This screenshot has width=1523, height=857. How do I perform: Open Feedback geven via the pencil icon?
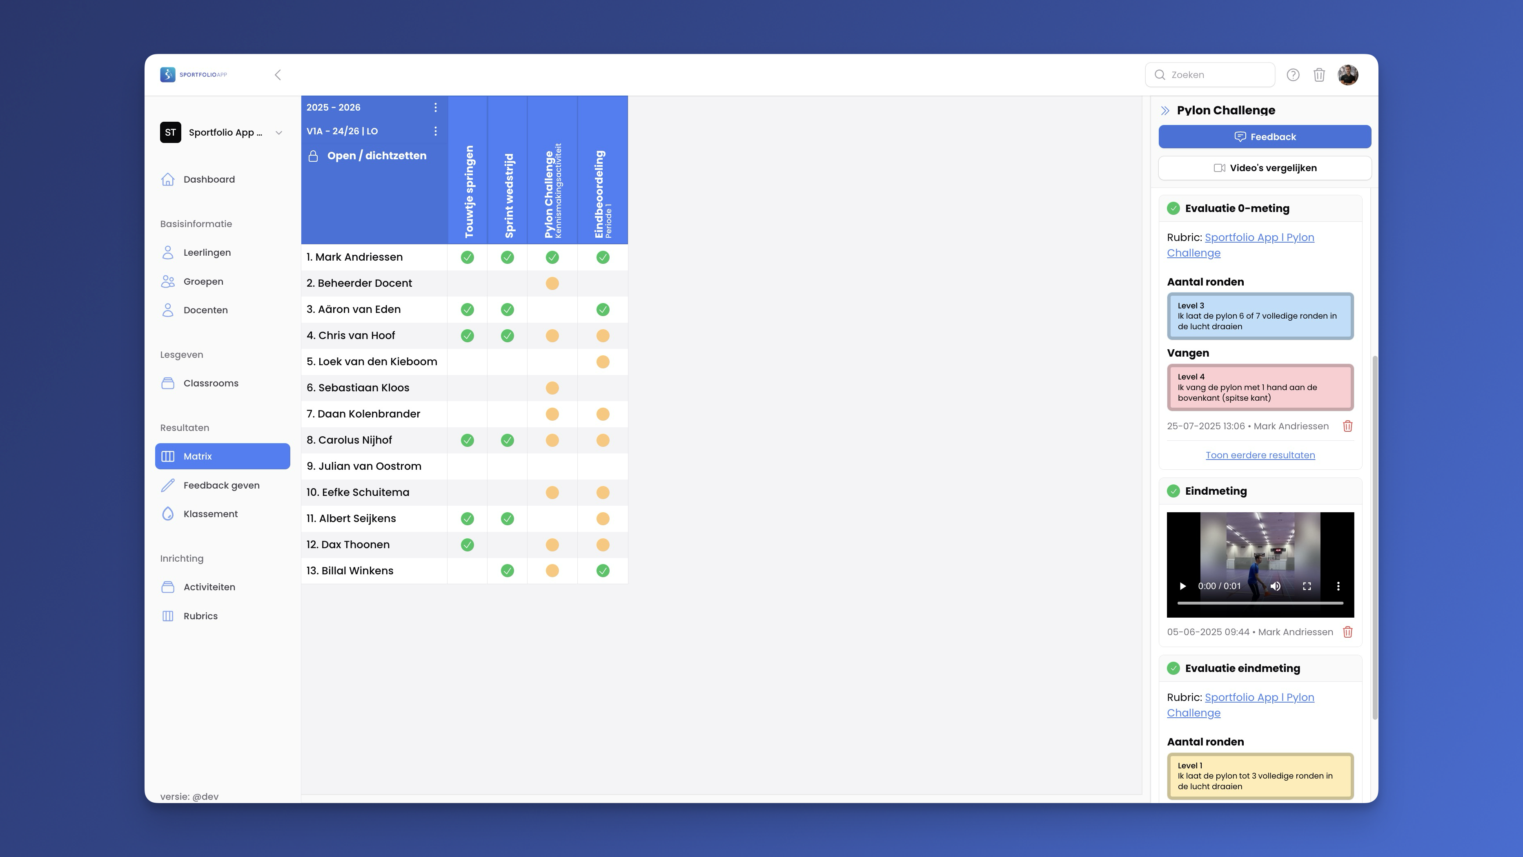(168, 485)
